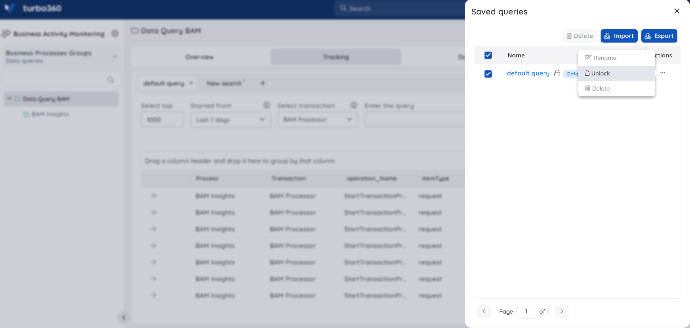Close the default query search tab
Screen dimensions: 690x328
tap(191, 83)
